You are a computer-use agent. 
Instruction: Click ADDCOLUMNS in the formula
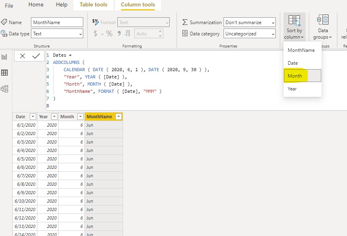tap(66, 62)
